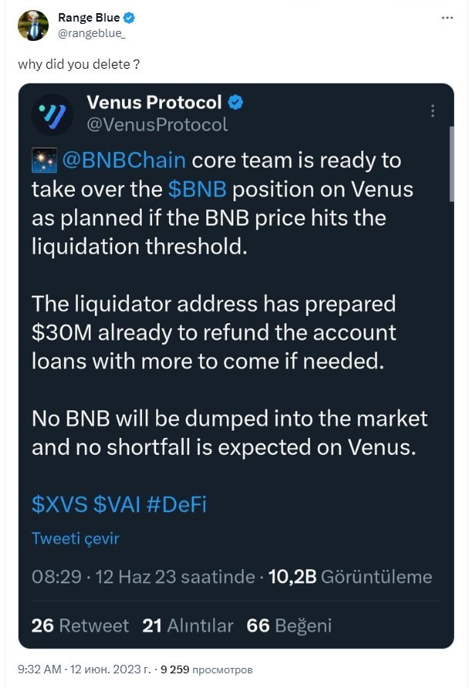
Task: Click the @rangeblue_ handle
Action: coord(92,33)
